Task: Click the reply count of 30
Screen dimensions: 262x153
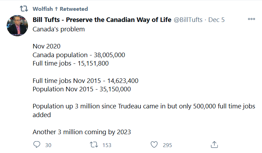Action: 48,145
